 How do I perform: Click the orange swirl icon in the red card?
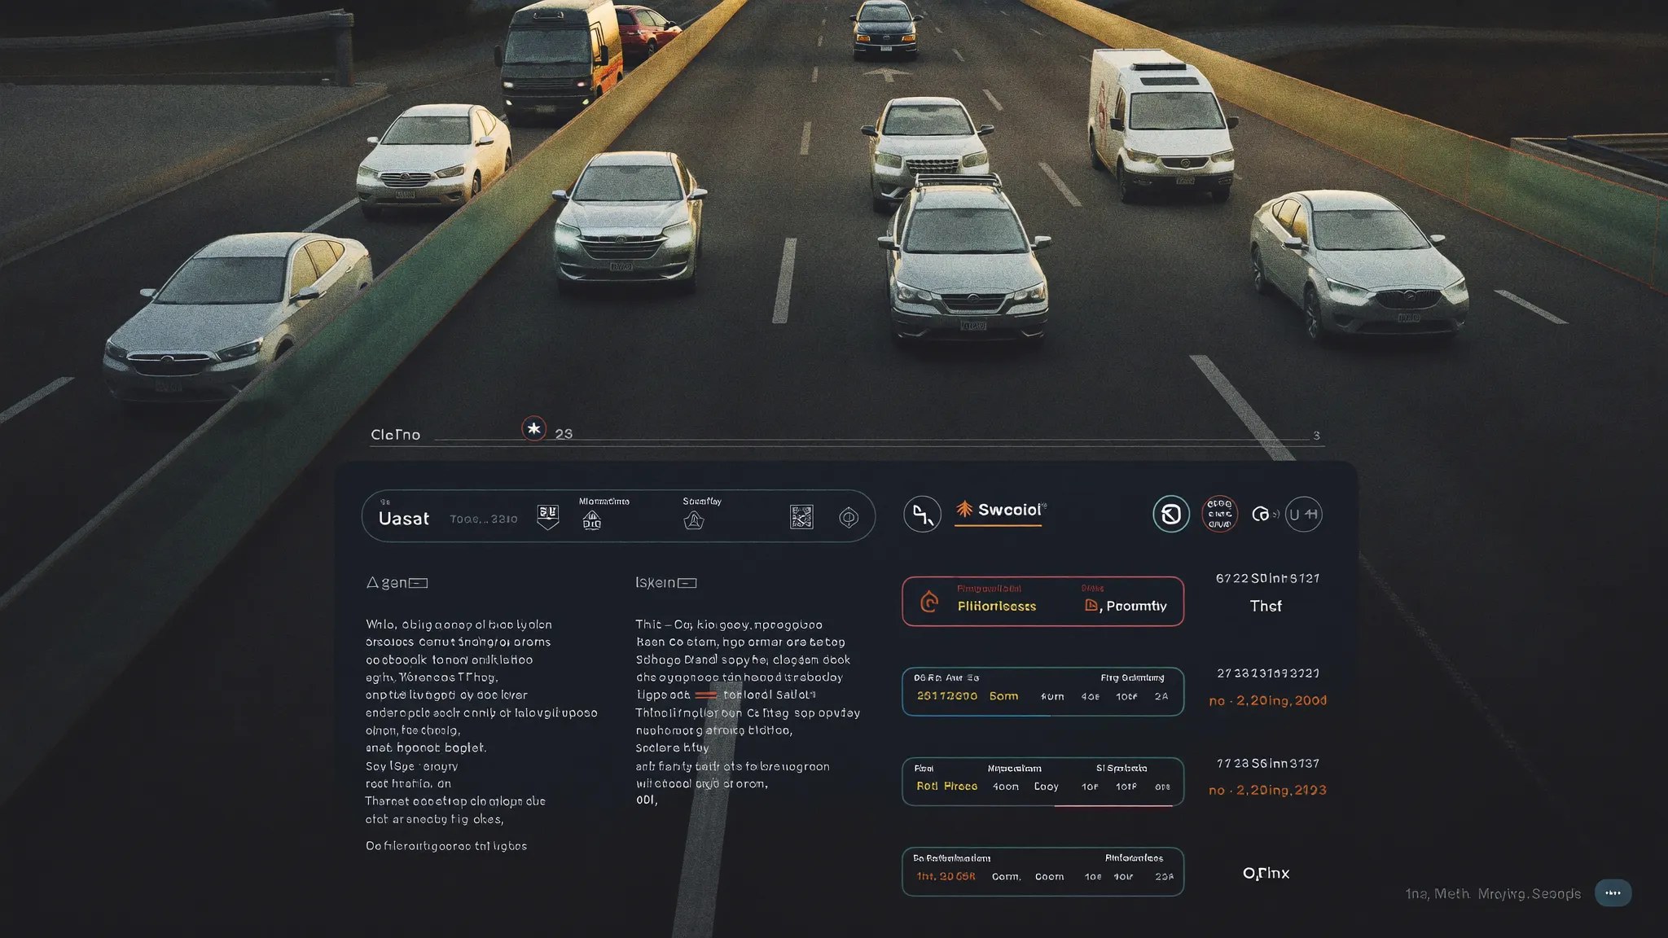(x=929, y=602)
